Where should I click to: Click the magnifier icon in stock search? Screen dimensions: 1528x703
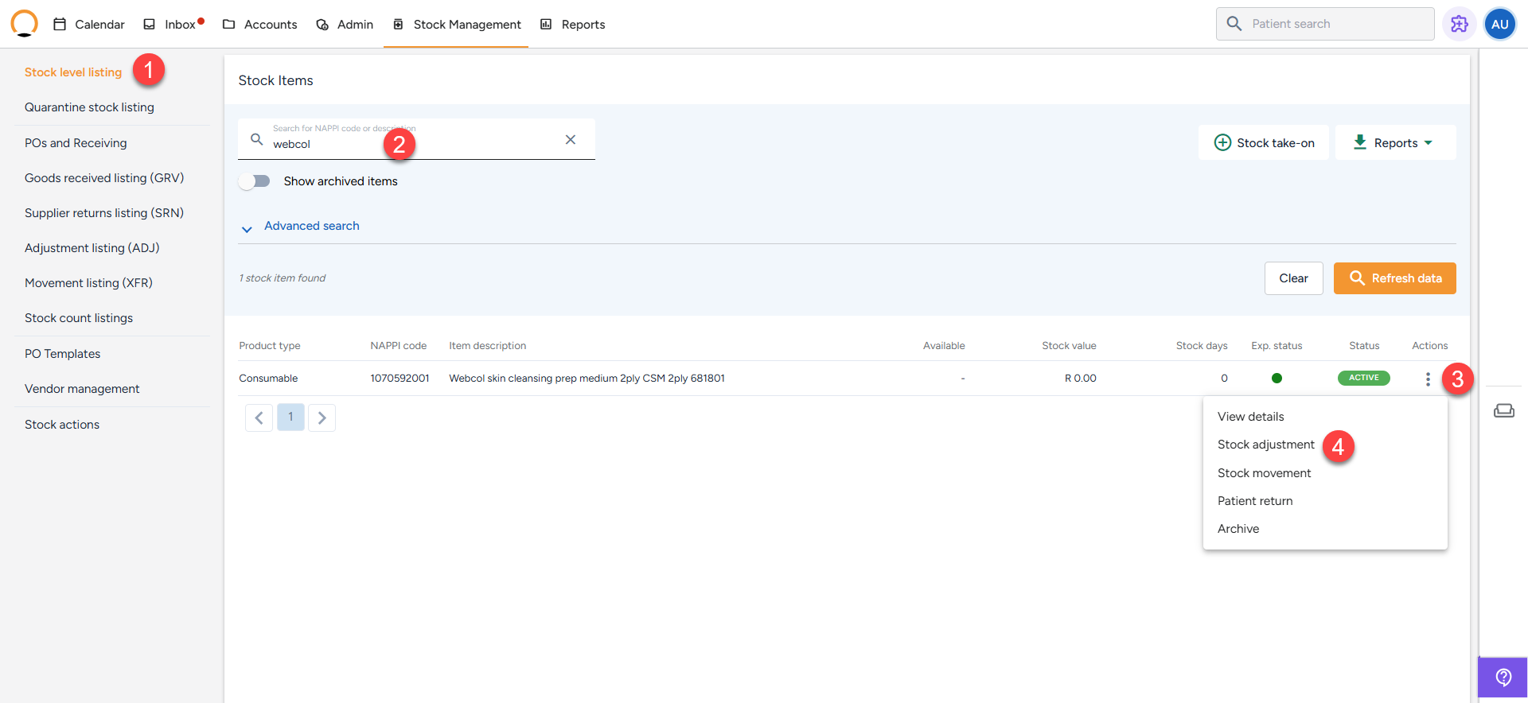click(256, 139)
